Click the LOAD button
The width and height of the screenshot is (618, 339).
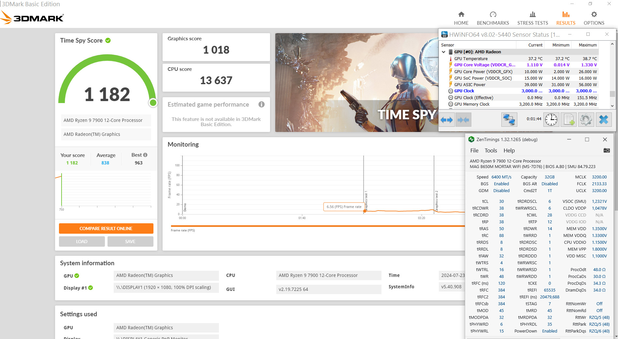[x=82, y=241]
